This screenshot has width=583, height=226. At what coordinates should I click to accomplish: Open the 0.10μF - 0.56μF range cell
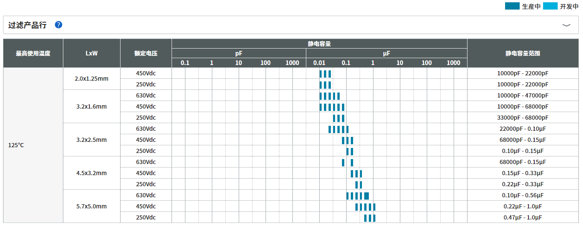(x=522, y=195)
